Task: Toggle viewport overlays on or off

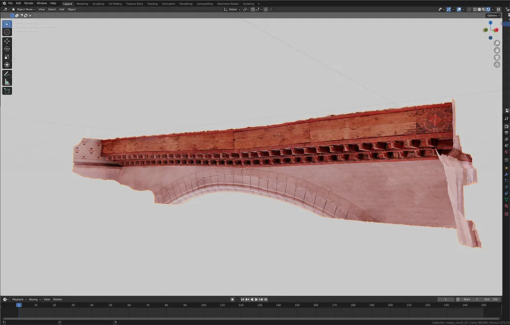Action: point(458,9)
